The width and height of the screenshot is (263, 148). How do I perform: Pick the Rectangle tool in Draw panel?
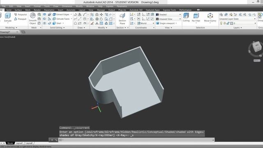80,23
